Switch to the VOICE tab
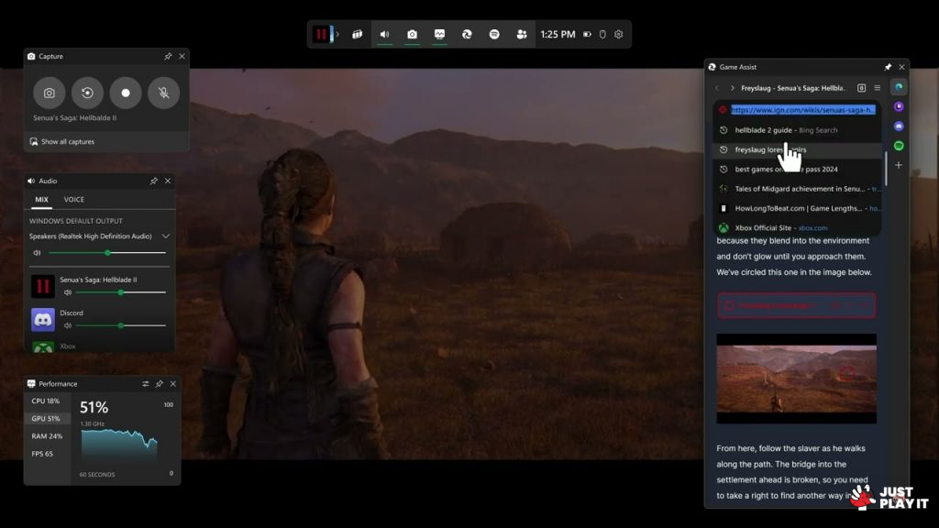Image resolution: width=939 pixels, height=528 pixels. [73, 199]
